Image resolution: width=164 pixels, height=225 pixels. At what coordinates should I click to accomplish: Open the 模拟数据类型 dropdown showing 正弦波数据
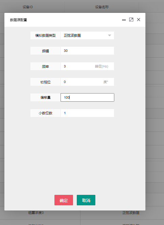tap(87, 36)
